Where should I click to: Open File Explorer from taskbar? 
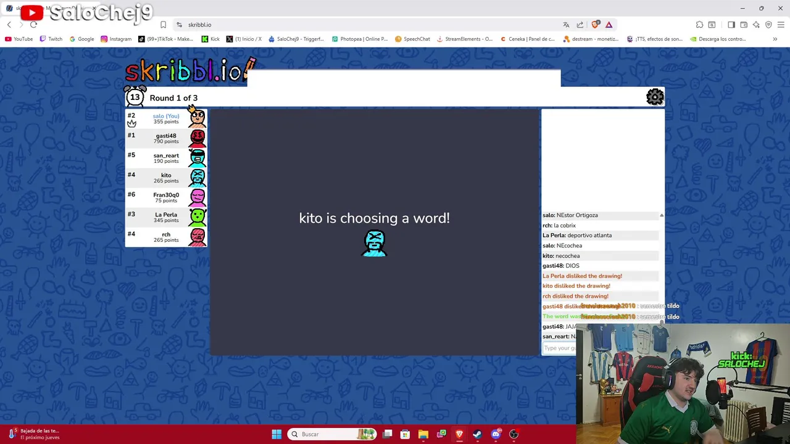(x=423, y=434)
